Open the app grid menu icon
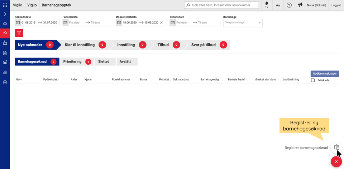The image size is (344, 169). 5,5
